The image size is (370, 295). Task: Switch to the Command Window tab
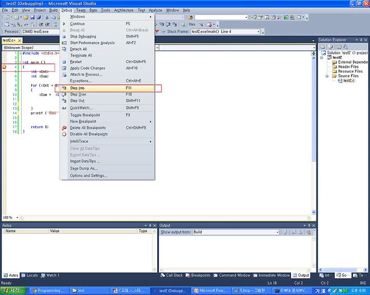point(232,276)
